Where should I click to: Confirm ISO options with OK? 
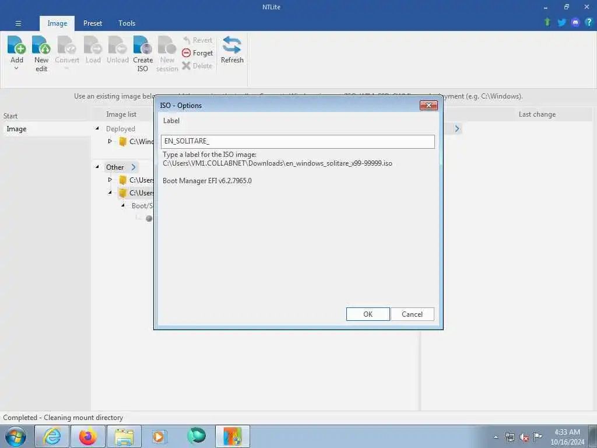pyautogui.click(x=368, y=314)
